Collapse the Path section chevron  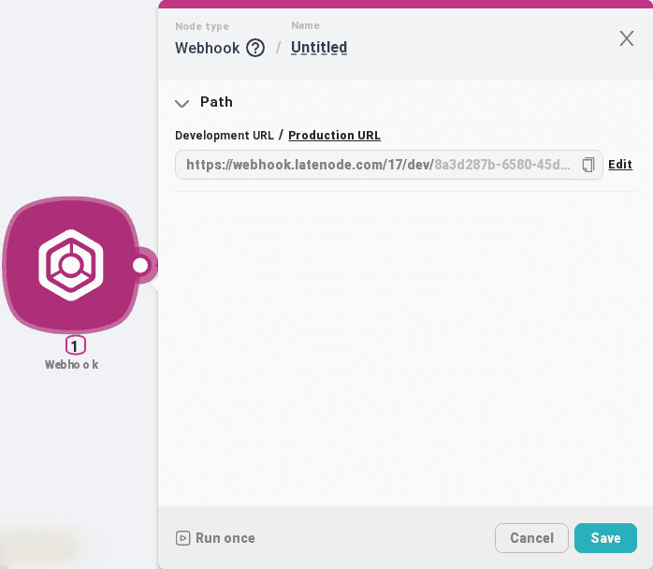click(181, 103)
